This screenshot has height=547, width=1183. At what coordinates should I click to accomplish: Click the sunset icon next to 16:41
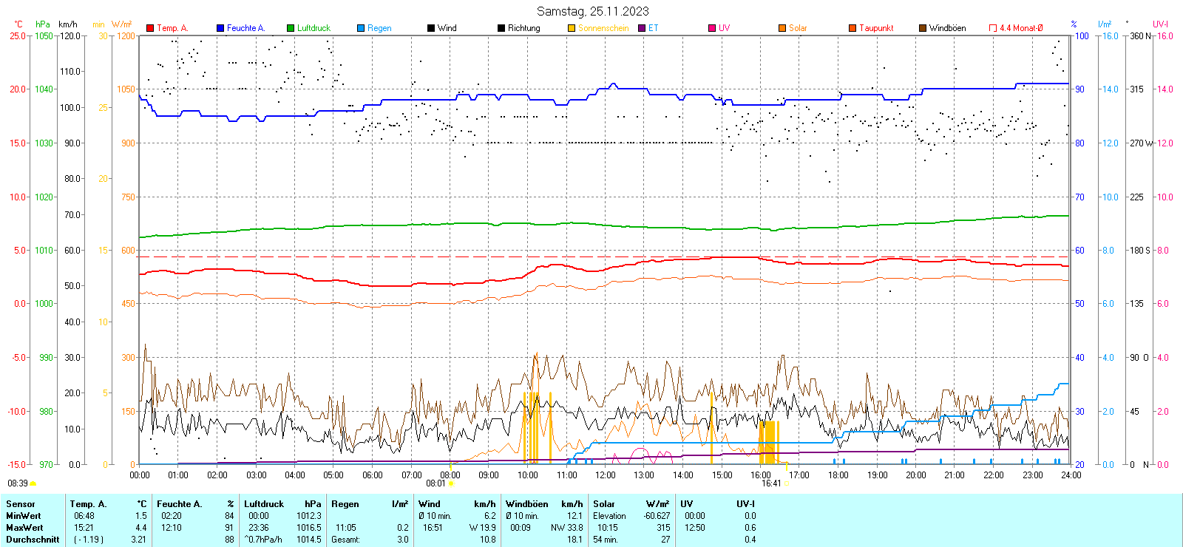point(787,484)
